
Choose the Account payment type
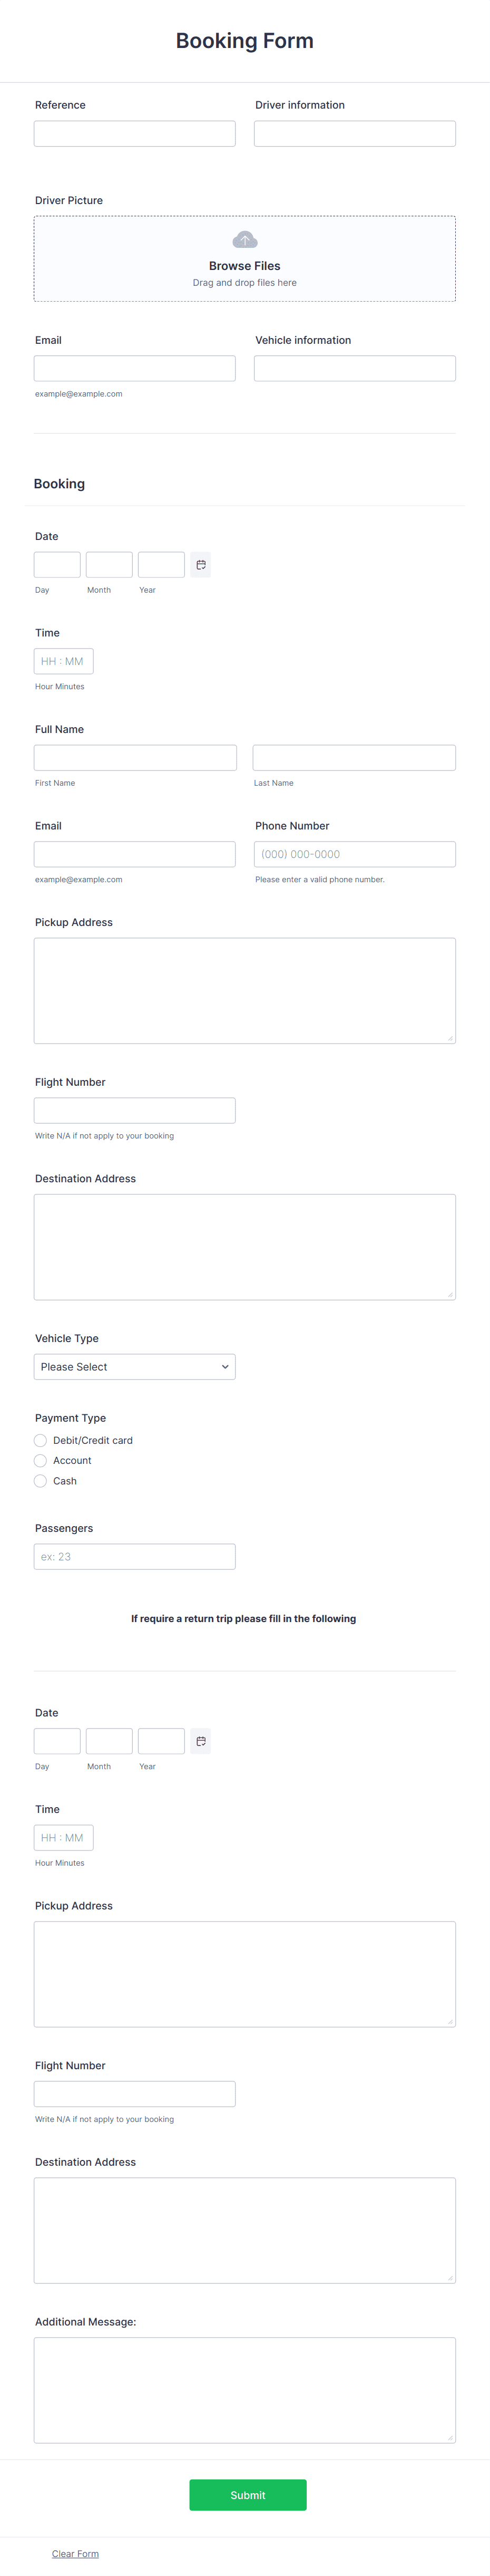tap(40, 1460)
